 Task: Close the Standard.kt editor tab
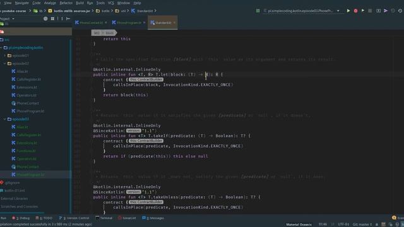coord(174,23)
